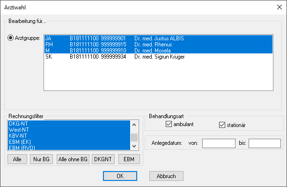Click the Alle filter button
Viewport: 287px width, 187px height.
(x=17, y=159)
